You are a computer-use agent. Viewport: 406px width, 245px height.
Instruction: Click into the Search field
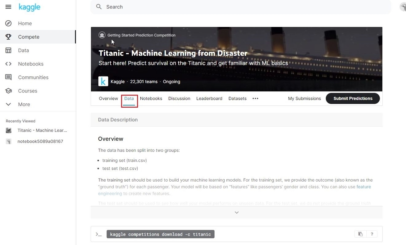(241, 7)
